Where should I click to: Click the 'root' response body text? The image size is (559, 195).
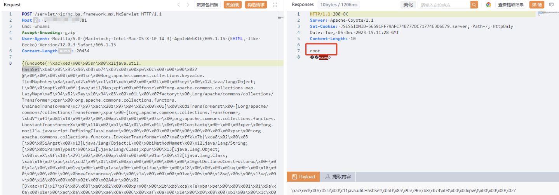click(x=315, y=51)
